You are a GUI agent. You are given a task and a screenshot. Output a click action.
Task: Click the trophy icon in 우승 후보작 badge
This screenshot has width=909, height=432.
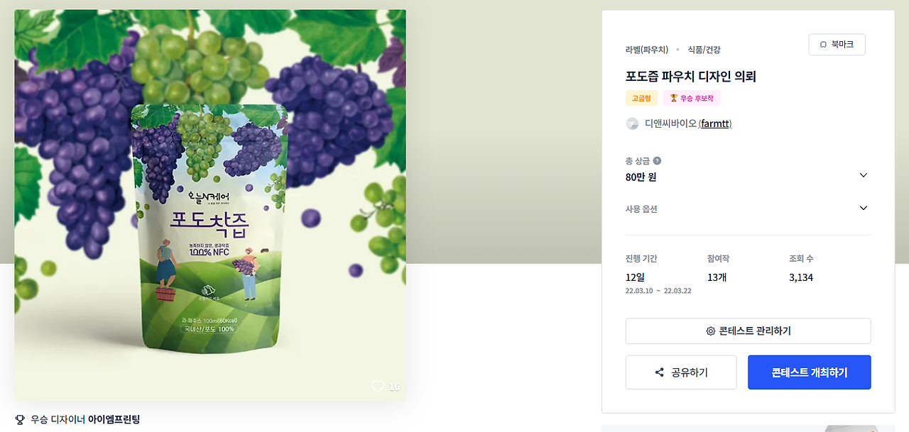pos(673,98)
